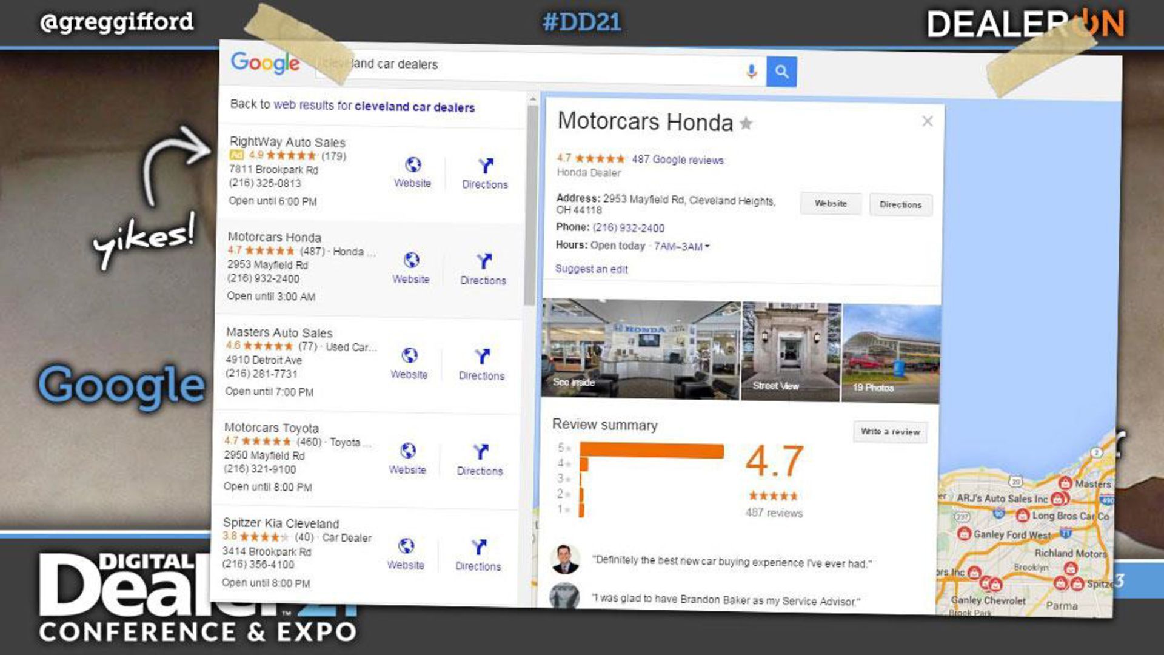Get directions icon for Motorcars Honda listing
Image resolution: width=1164 pixels, height=655 pixels.
pyautogui.click(x=484, y=261)
